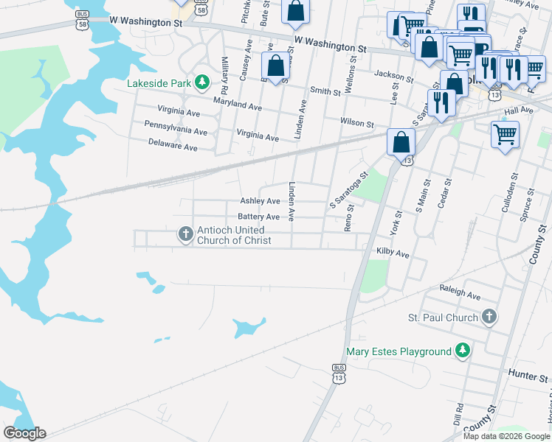Click the Reno St street label
Image resolution: width=552 pixels, height=442 pixels.
click(x=349, y=218)
